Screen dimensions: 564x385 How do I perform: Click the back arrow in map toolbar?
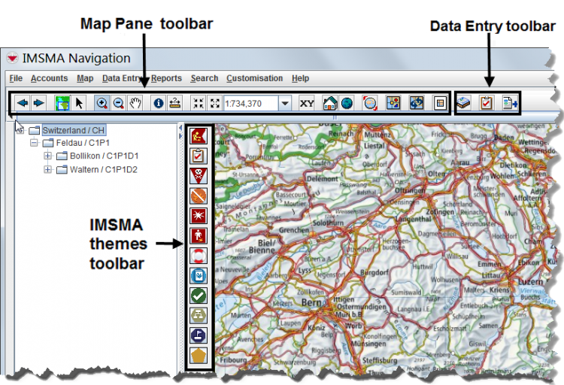point(23,104)
